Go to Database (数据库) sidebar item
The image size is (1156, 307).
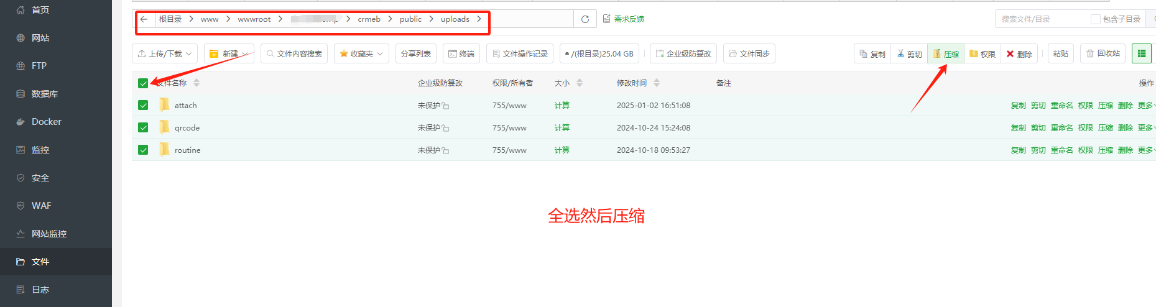(44, 94)
